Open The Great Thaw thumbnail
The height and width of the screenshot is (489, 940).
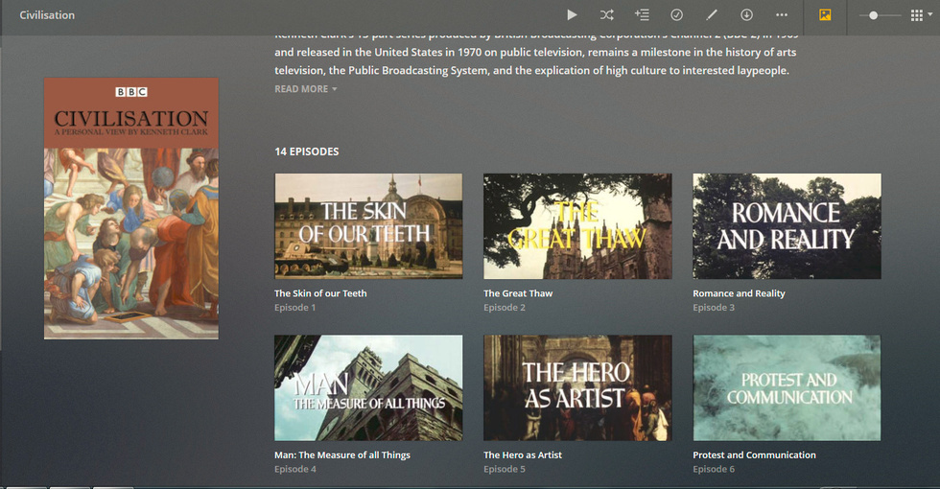pos(577,226)
